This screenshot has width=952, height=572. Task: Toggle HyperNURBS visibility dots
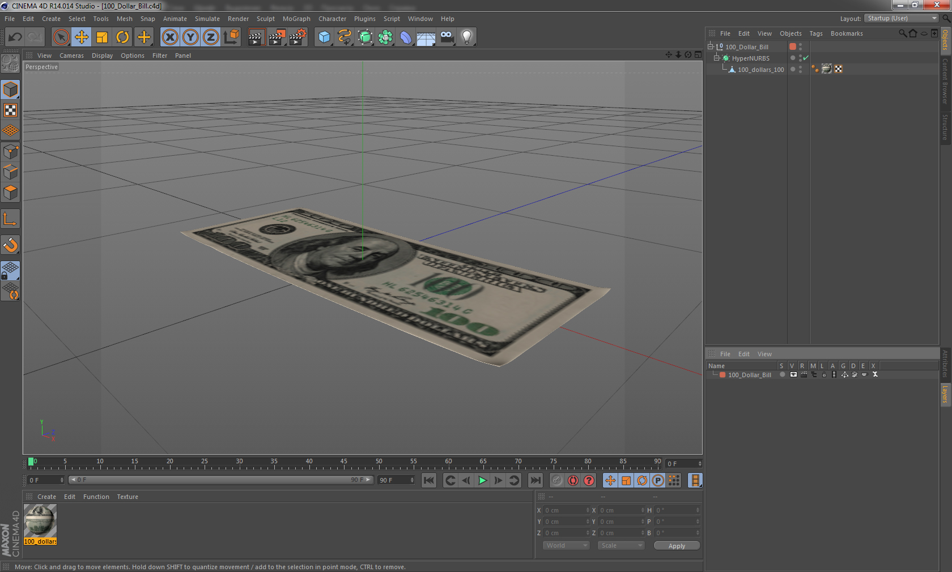point(800,58)
